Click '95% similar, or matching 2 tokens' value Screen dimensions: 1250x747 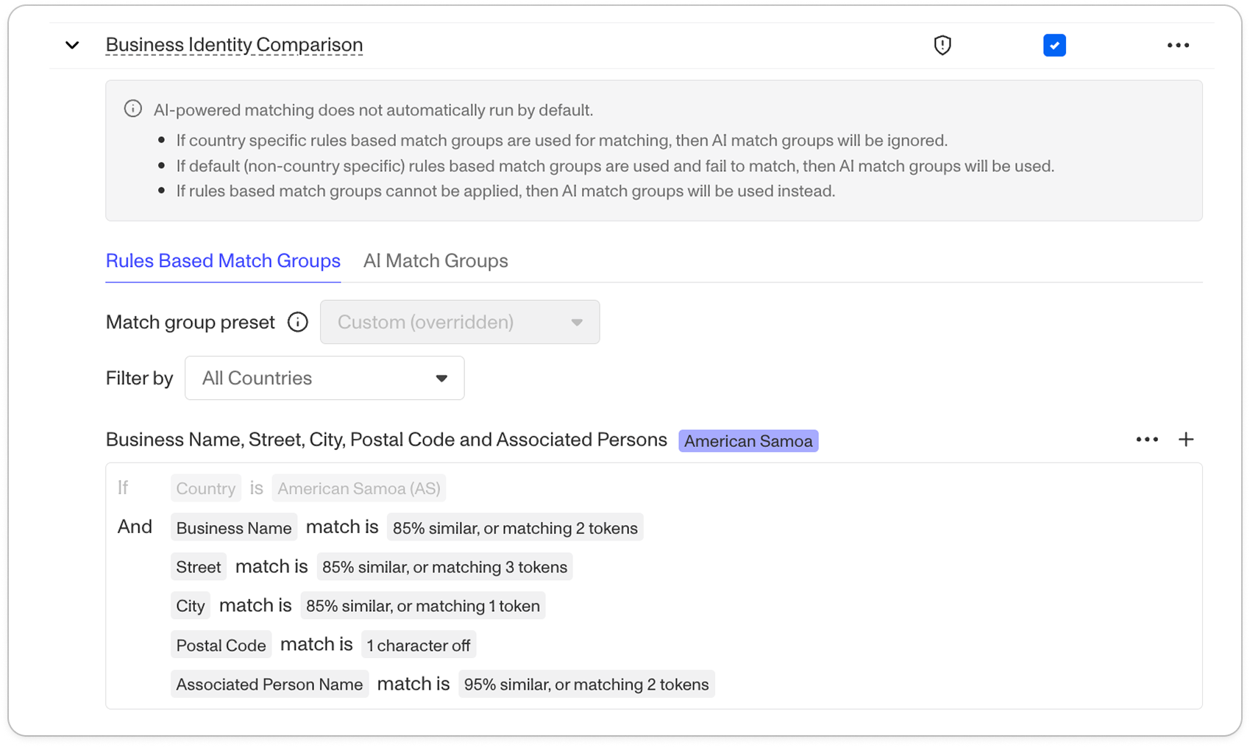point(586,685)
